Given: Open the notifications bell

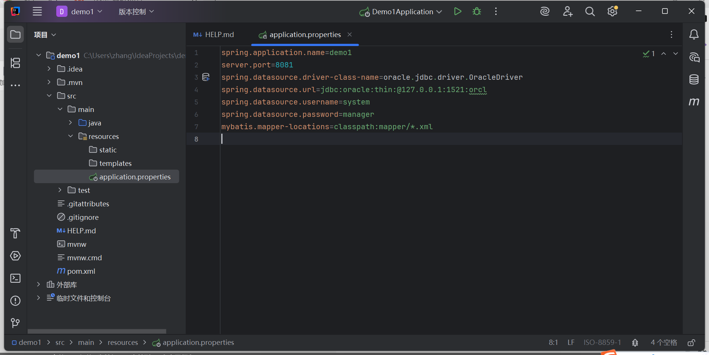Looking at the screenshot, I should [x=694, y=34].
